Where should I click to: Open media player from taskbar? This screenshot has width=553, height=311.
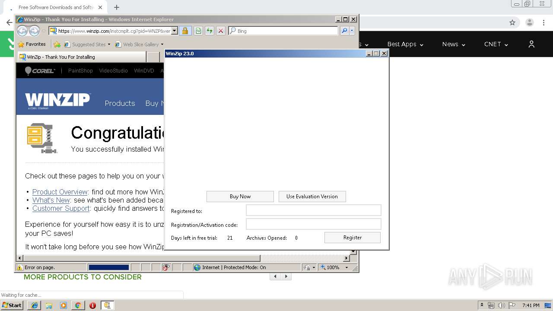[x=64, y=305]
